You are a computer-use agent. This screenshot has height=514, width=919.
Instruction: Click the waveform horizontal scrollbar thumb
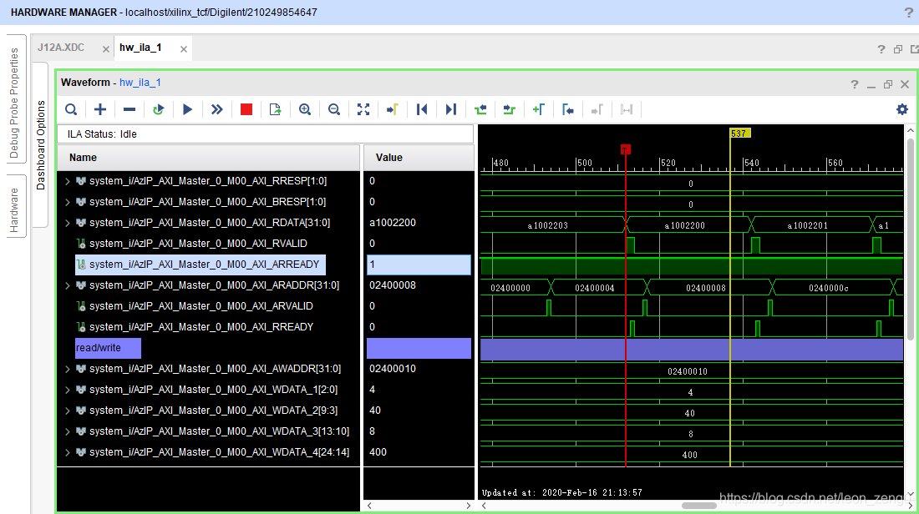click(x=698, y=506)
